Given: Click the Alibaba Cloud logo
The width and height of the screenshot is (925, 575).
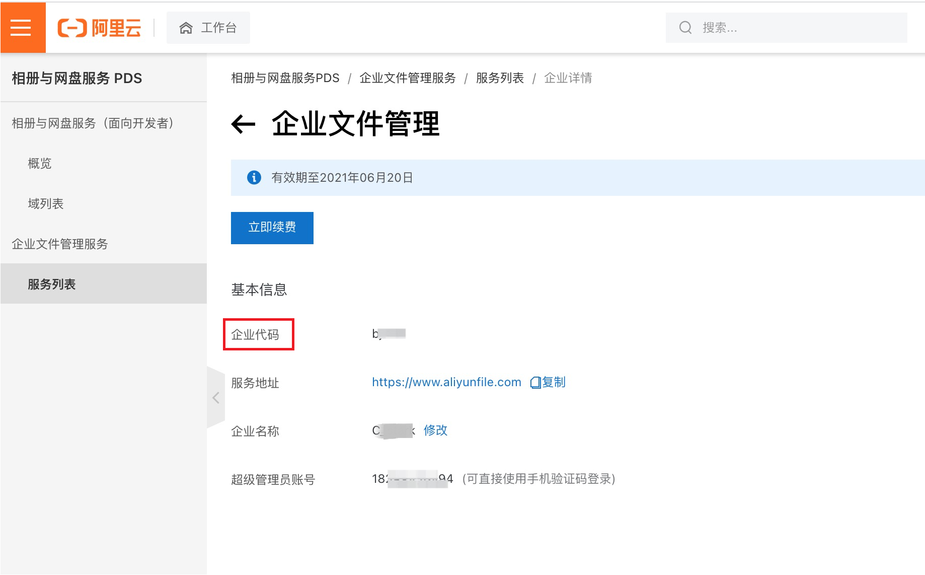Looking at the screenshot, I should [100, 28].
